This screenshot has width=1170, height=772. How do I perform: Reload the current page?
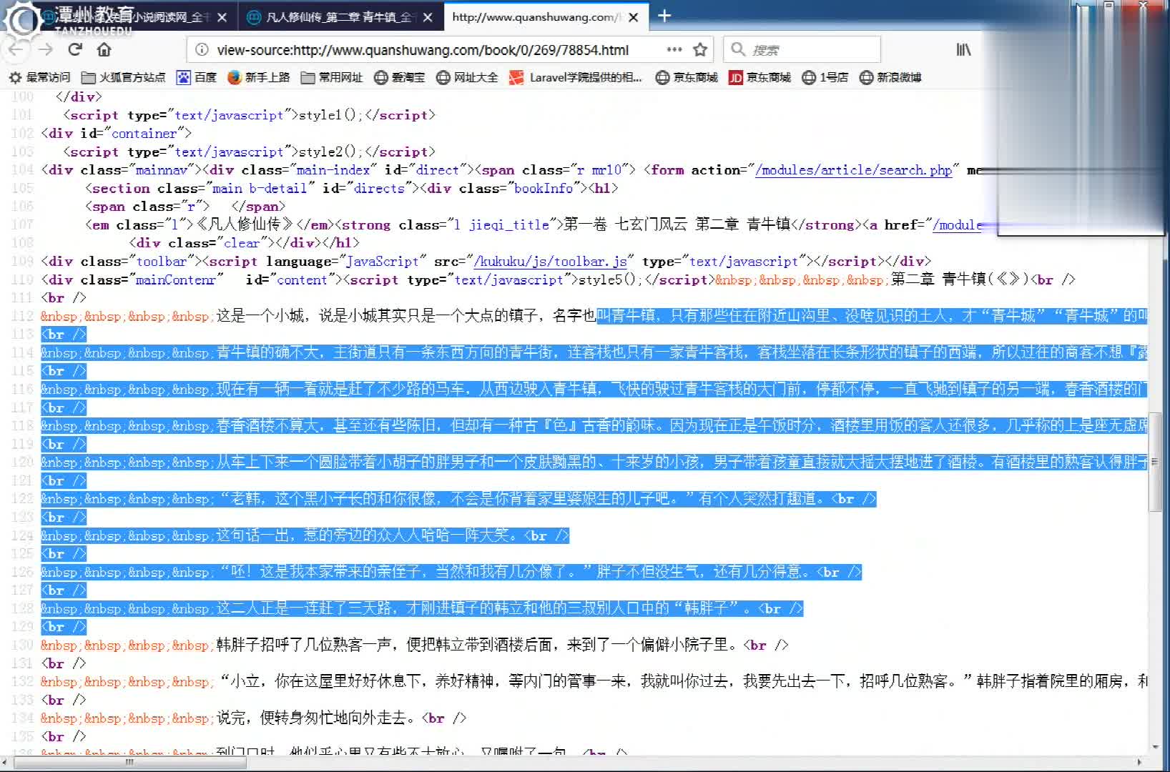[74, 49]
